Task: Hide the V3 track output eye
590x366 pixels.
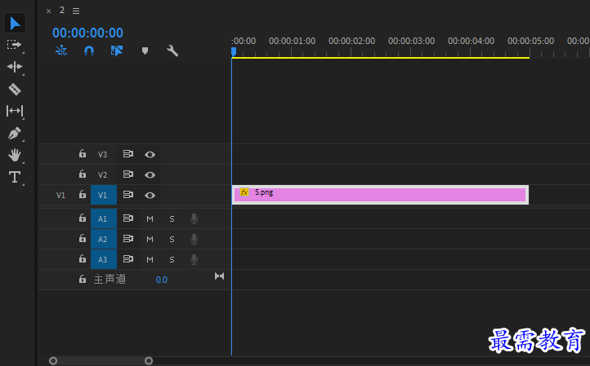Action: [150, 155]
